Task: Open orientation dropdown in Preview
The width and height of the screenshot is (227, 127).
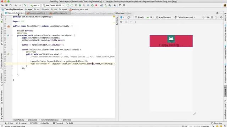Action: pos(129,17)
